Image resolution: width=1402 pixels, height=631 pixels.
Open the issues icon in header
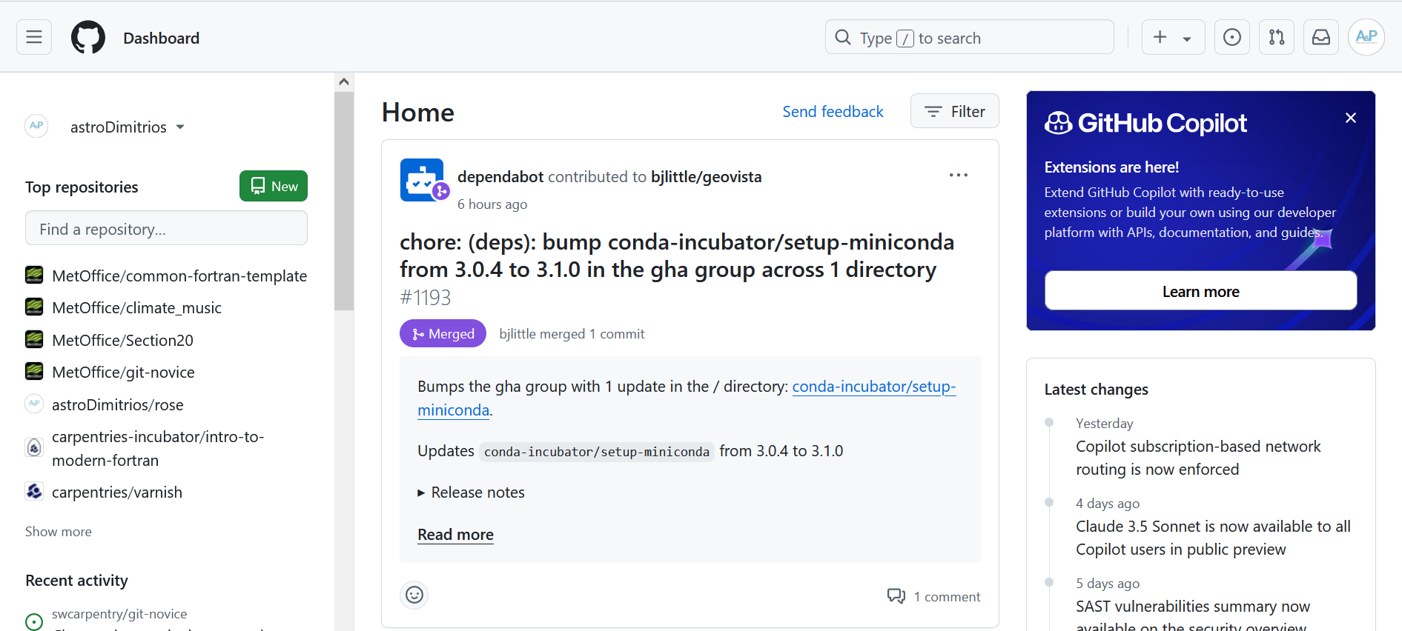(x=1231, y=37)
